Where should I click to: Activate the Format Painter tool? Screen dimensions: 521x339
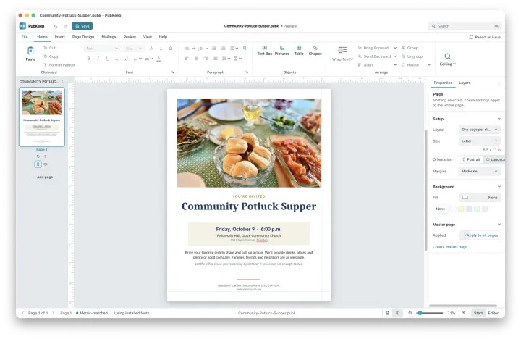(x=59, y=65)
